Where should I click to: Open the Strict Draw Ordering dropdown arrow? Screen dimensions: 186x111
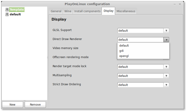[166, 85]
